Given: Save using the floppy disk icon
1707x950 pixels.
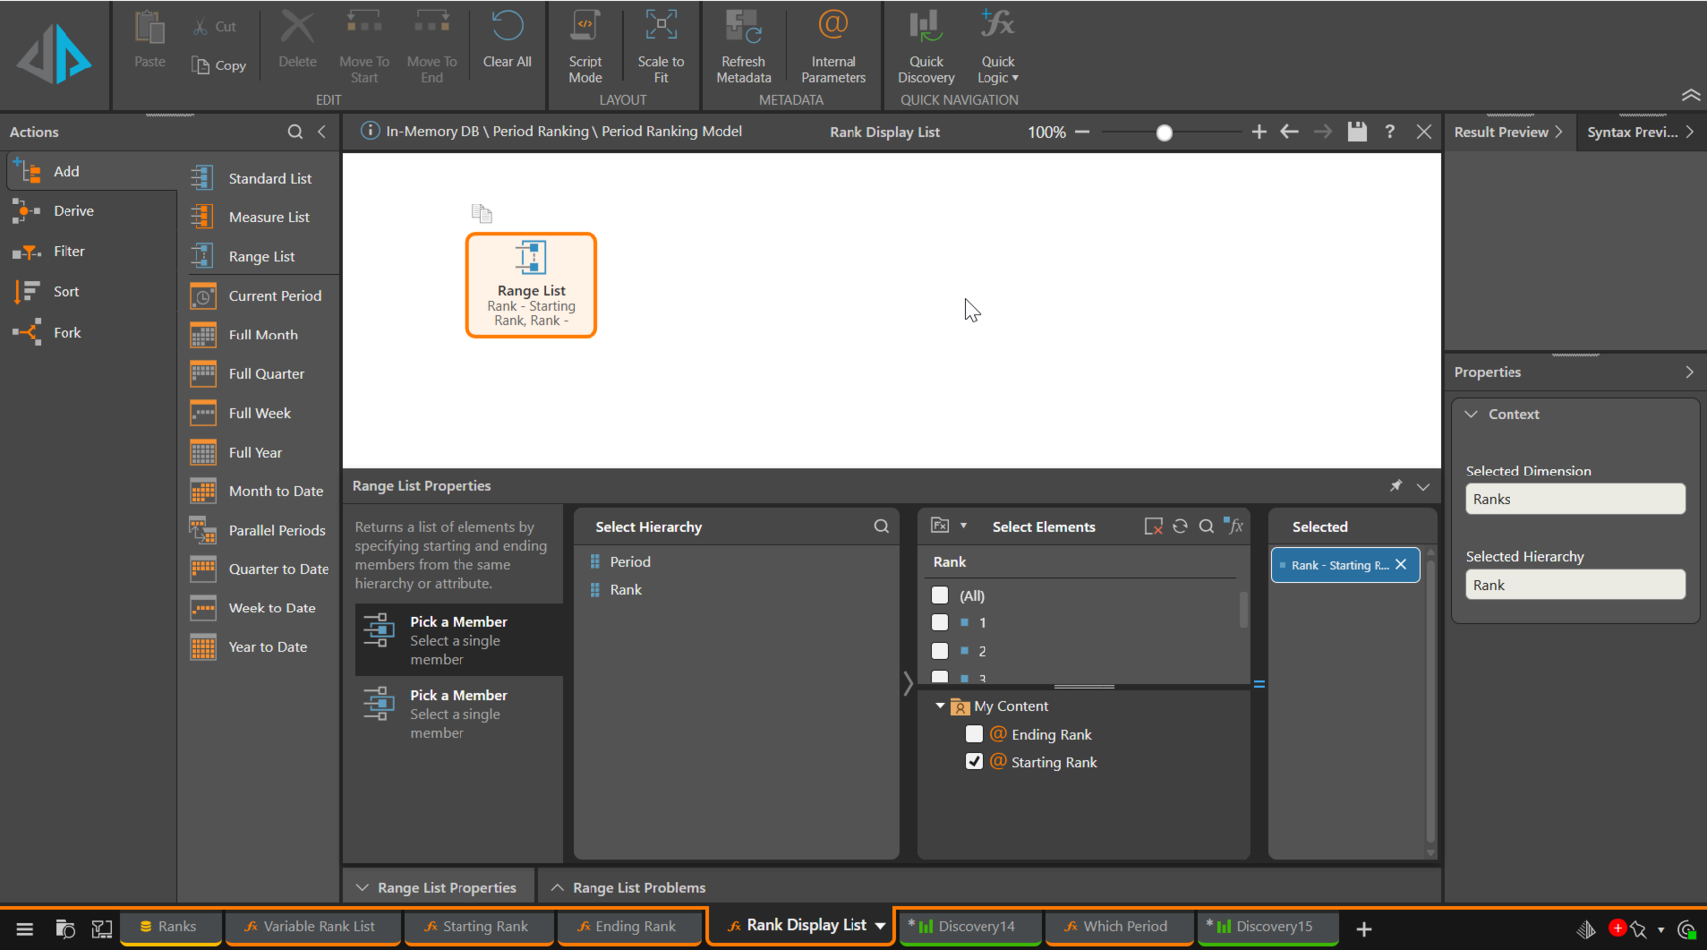Looking at the screenshot, I should click(x=1357, y=132).
